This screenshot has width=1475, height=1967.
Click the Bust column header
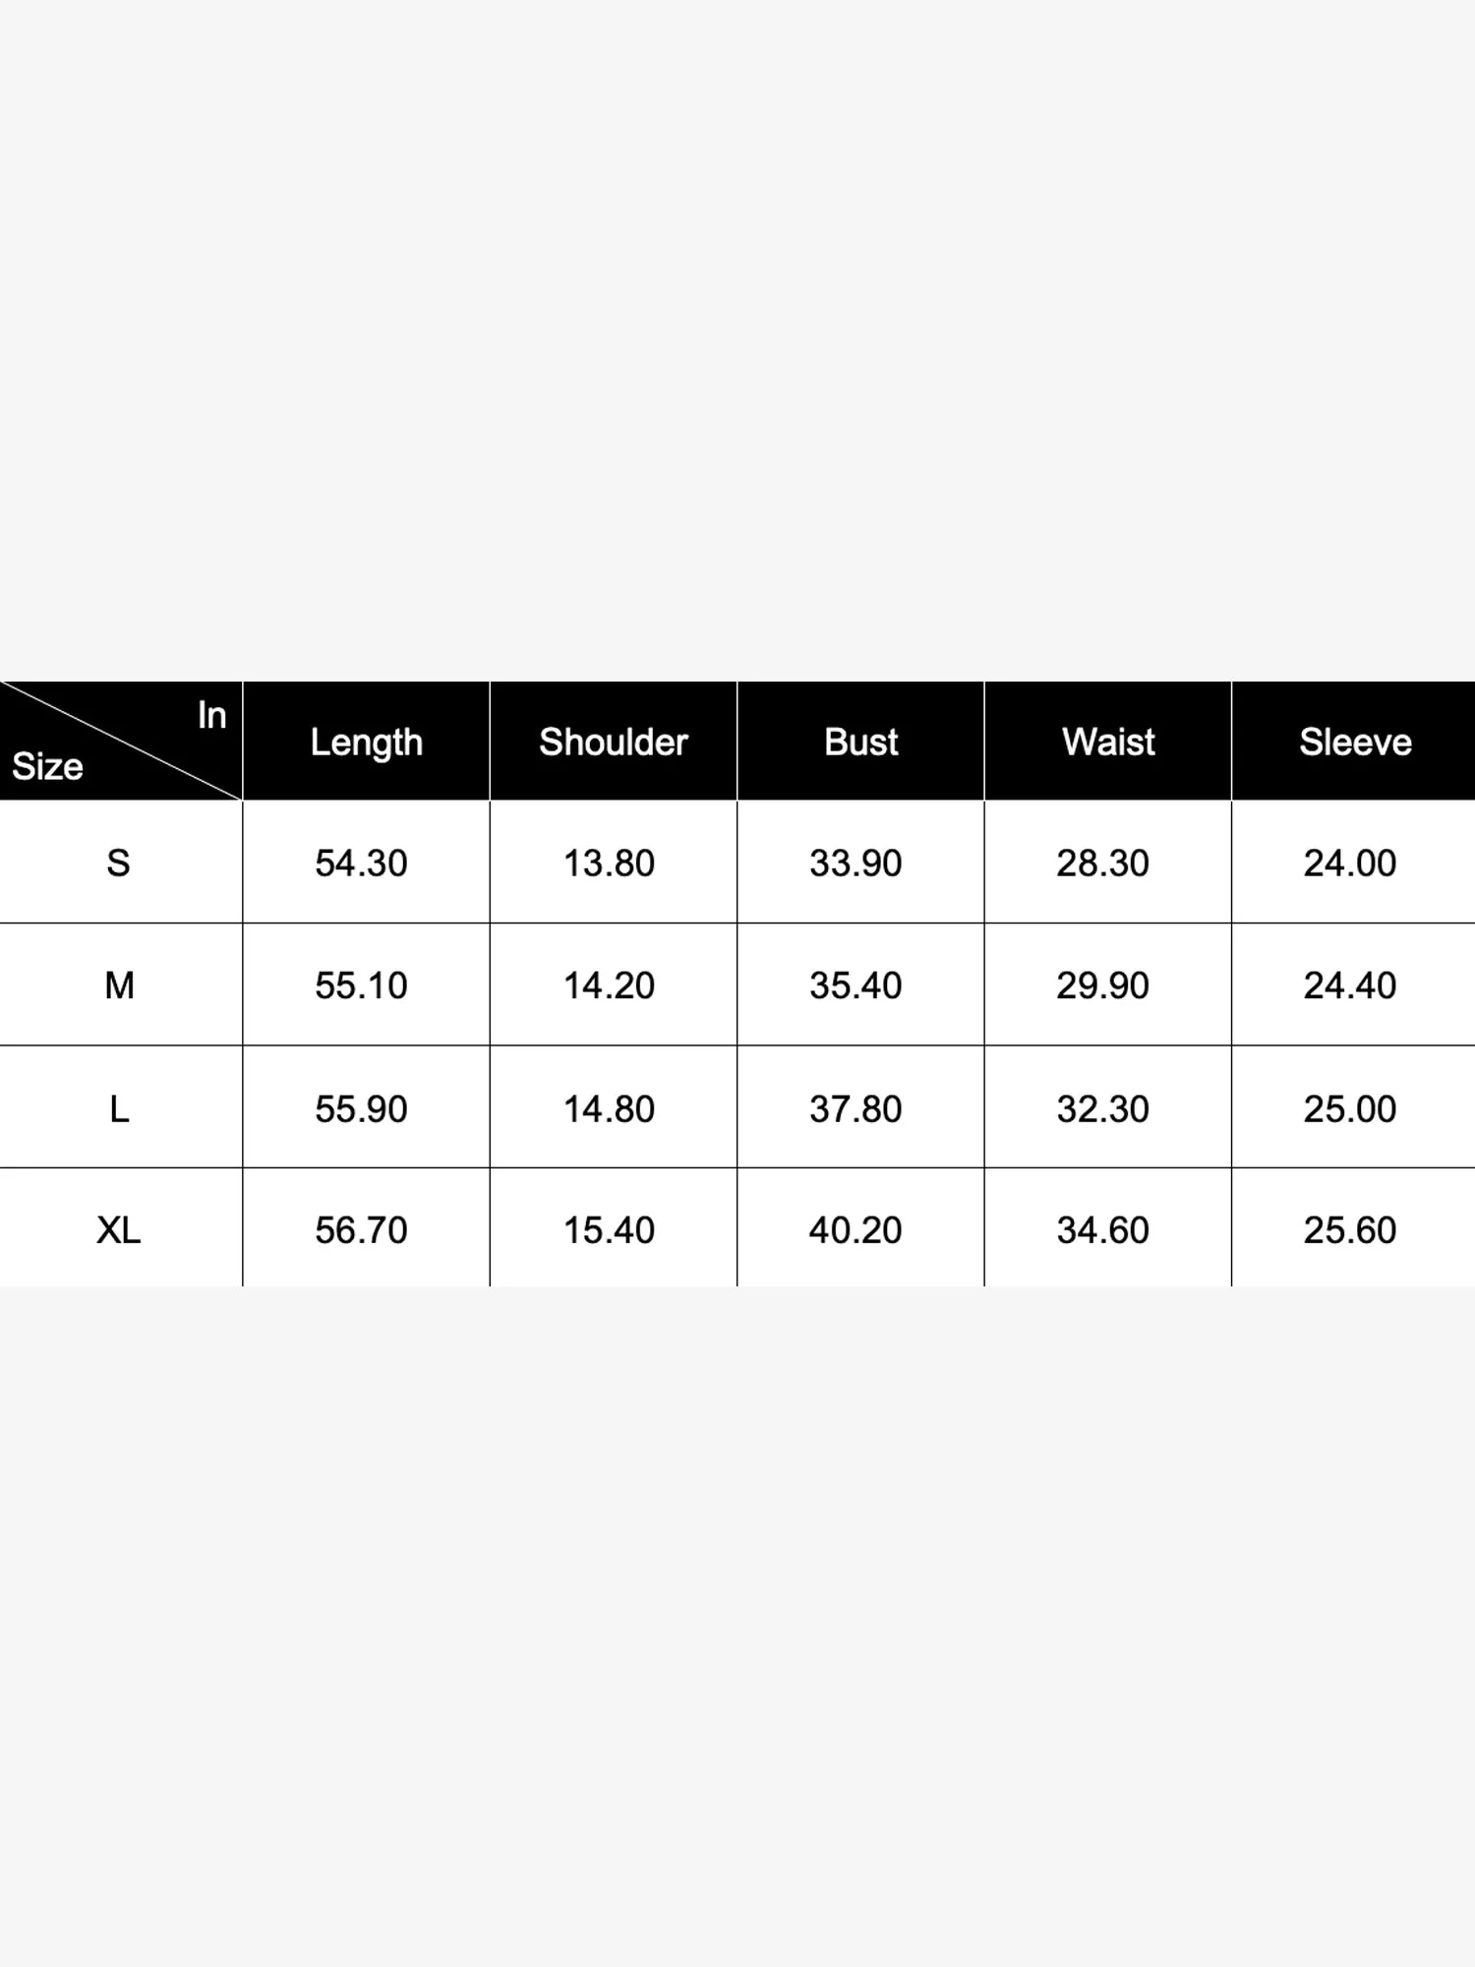tap(860, 742)
